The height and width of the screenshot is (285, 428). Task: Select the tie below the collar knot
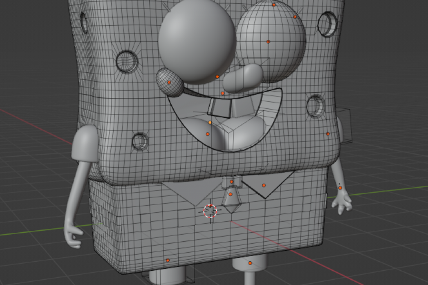pos(232,200)
